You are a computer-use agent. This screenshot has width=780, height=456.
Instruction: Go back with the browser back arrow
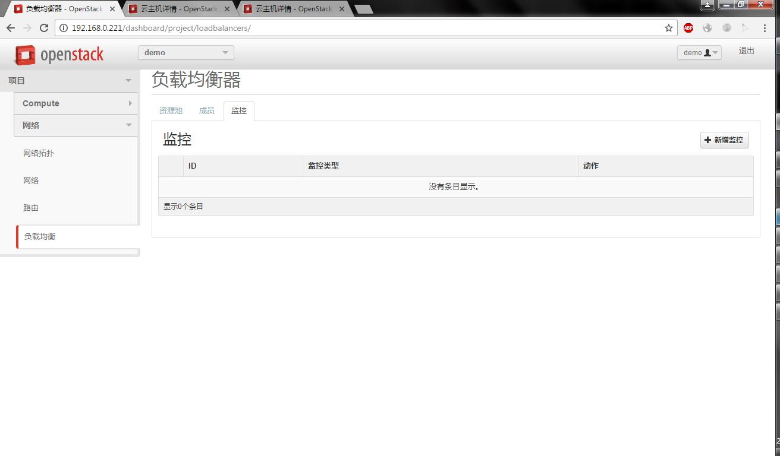click(x=11, y=28)
